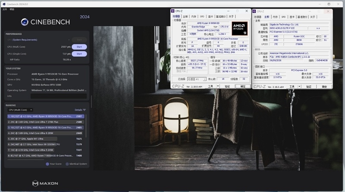Screen dimensions: 345x192
Task: Start the CPU Multi Core benchmark
Action: click(79, 47)
